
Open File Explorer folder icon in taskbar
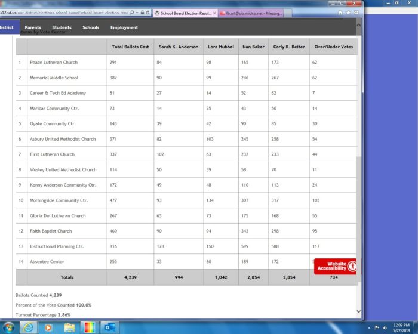click(x=69, y=327)
